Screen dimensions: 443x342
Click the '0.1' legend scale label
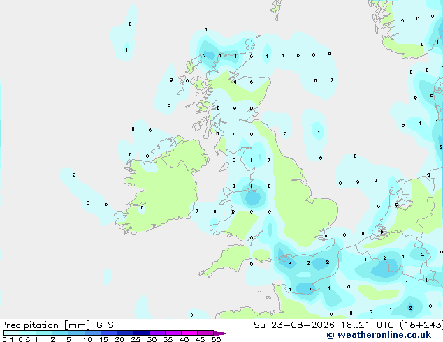[x=8, y=339]
